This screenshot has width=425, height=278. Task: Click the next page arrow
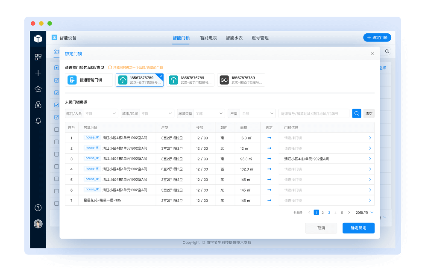[349, 213]
